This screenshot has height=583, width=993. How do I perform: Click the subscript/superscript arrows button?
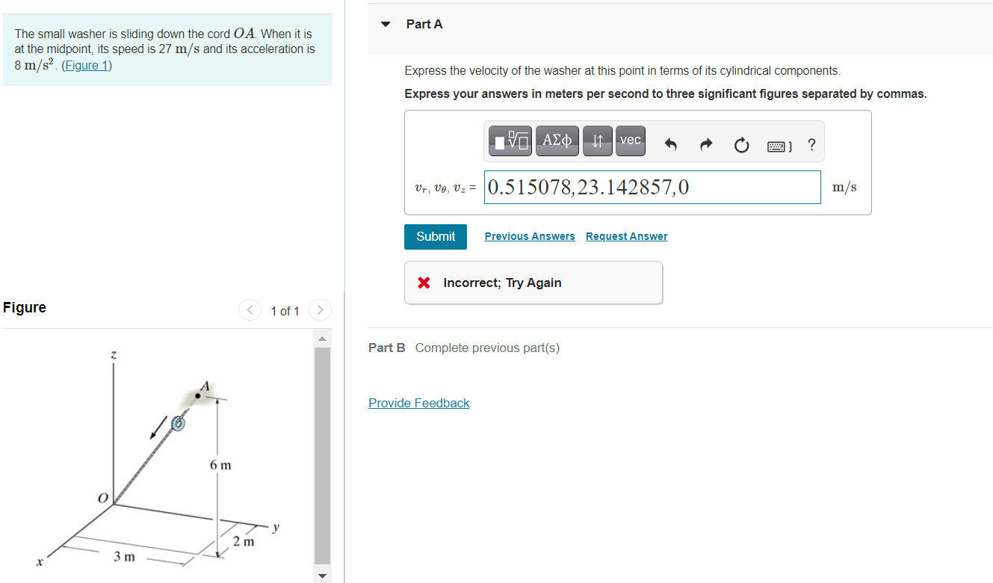[597, 141]
